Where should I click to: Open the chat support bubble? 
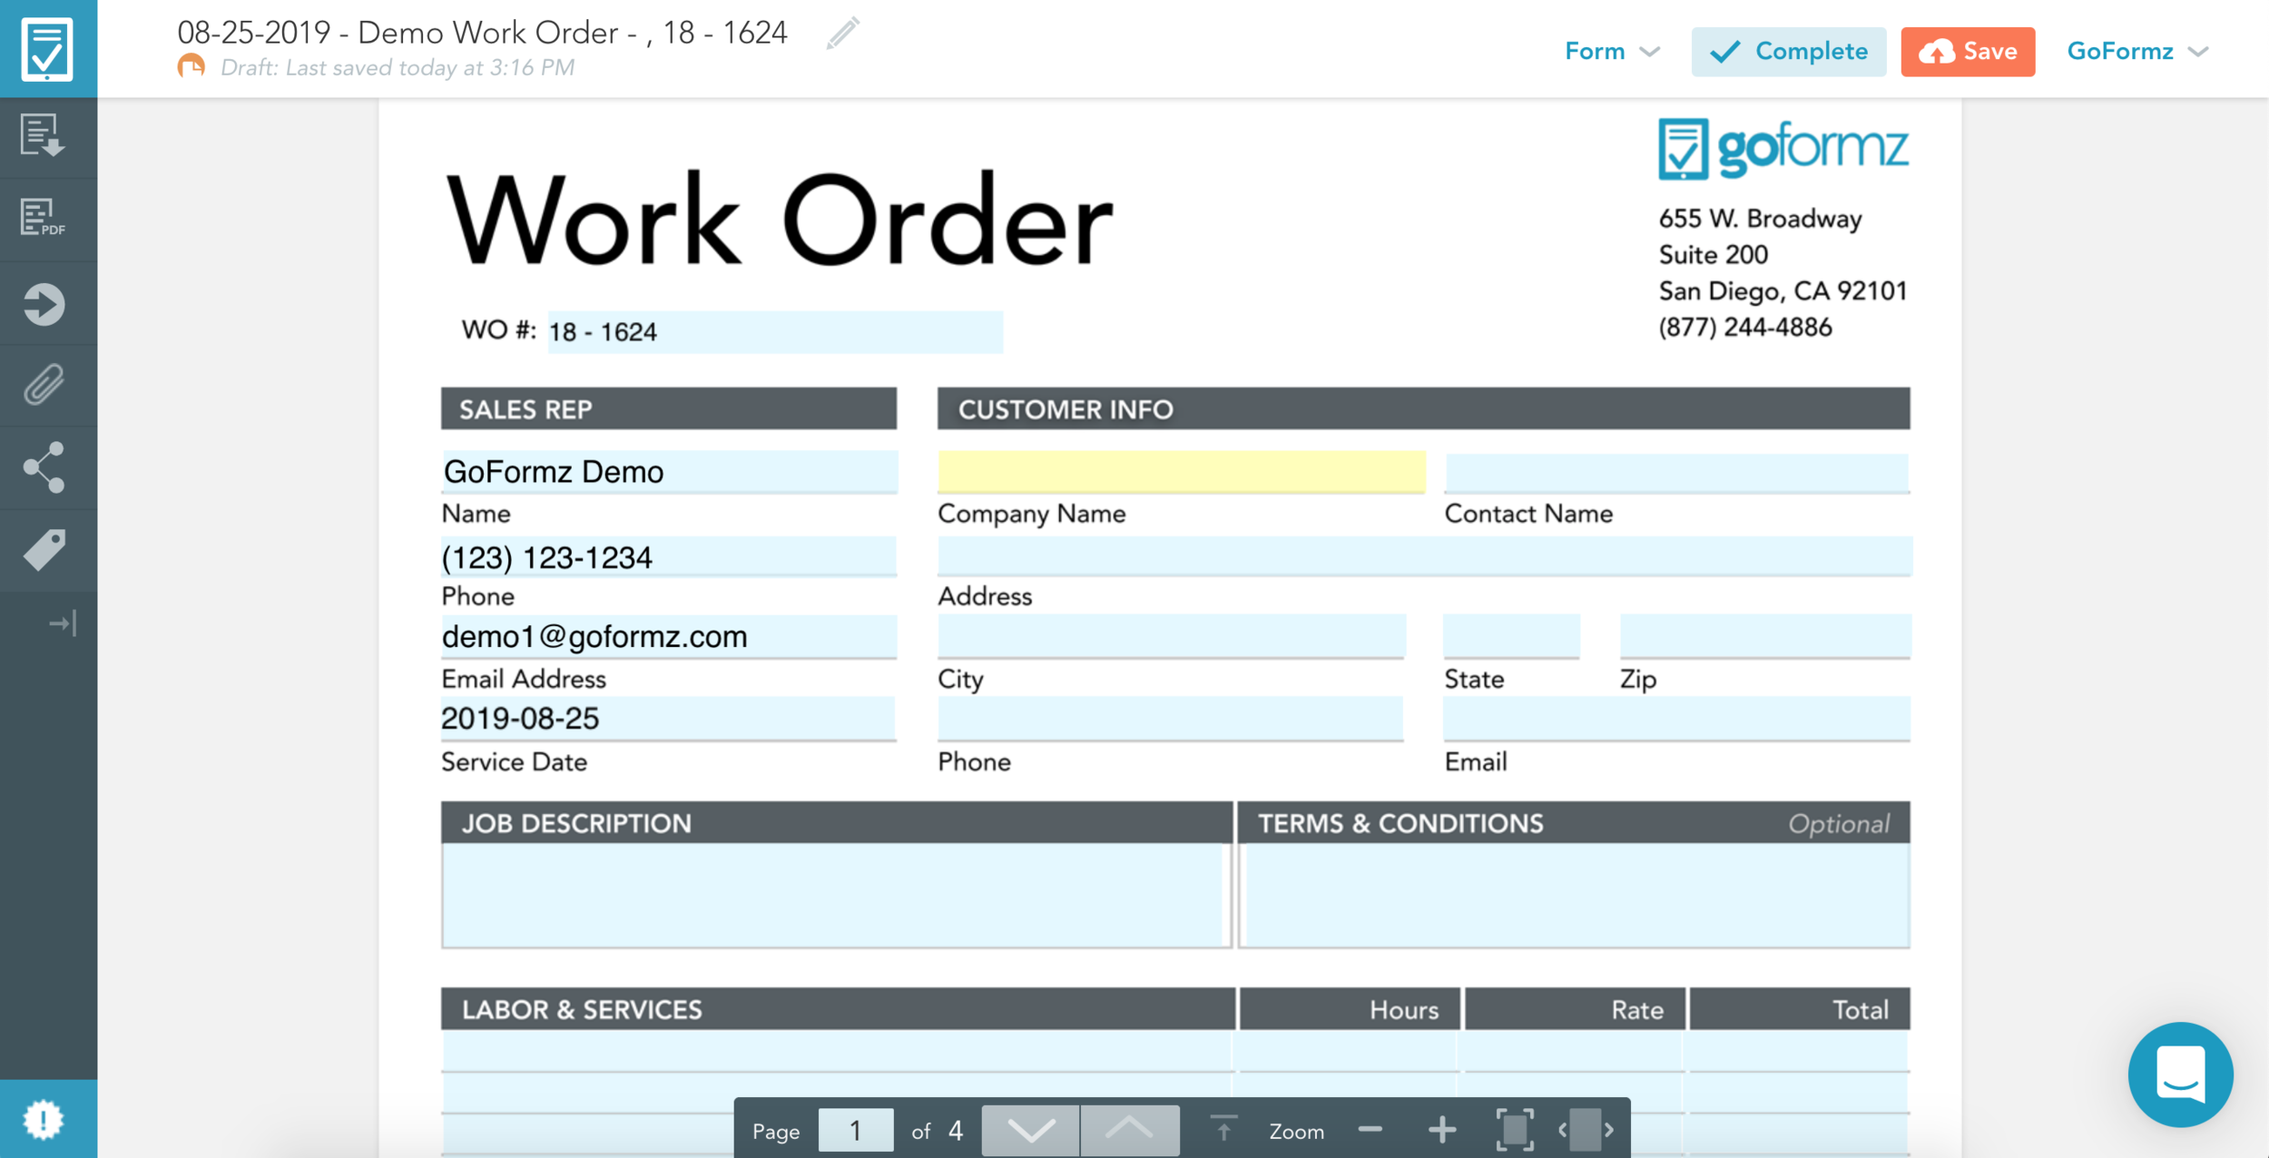(2180, 1075)
